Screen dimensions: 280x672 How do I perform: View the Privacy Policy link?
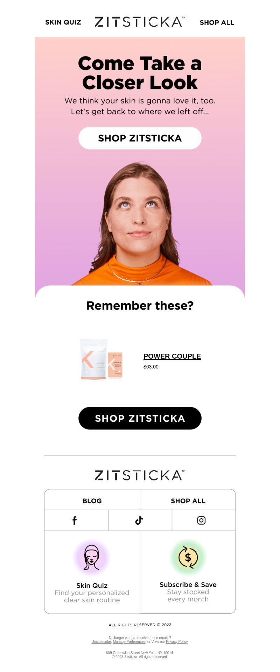177,641
